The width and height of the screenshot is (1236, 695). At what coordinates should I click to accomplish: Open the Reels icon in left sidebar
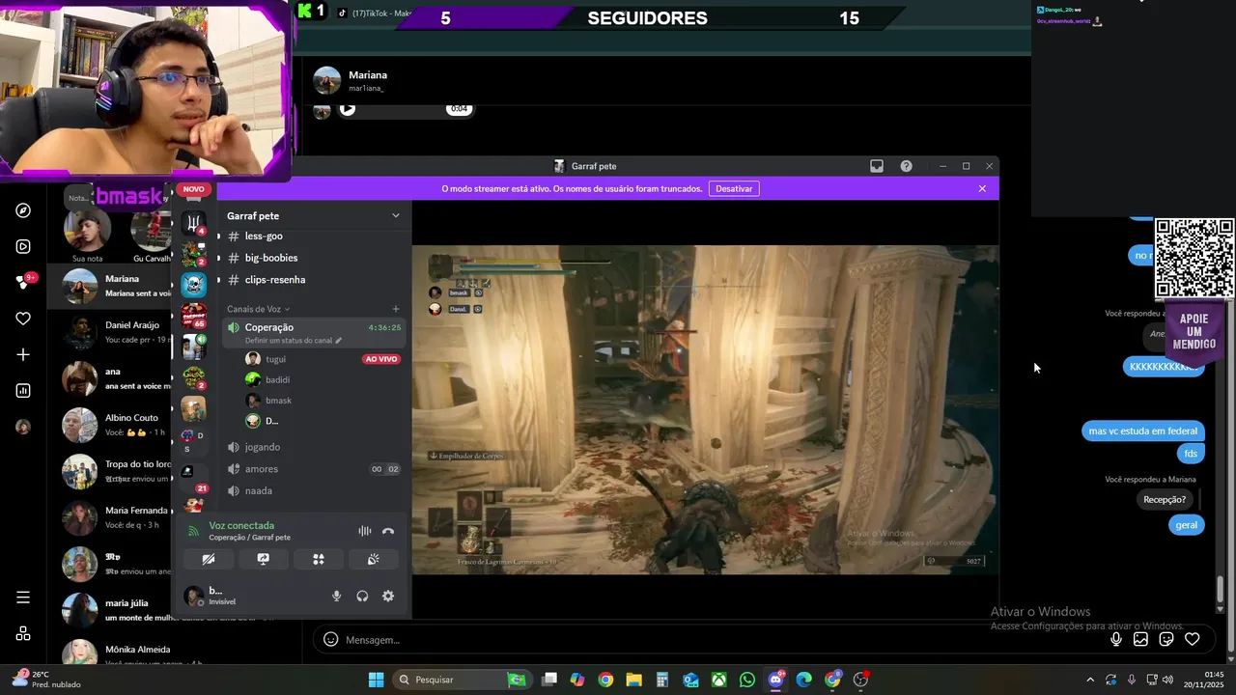[23, 246]
